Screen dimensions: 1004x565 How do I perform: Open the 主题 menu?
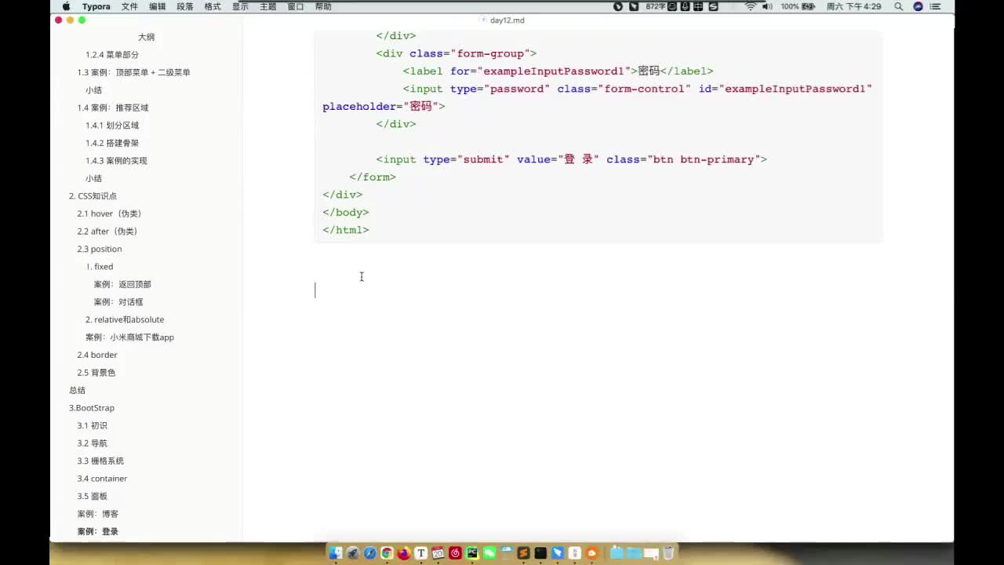[267, 6]
